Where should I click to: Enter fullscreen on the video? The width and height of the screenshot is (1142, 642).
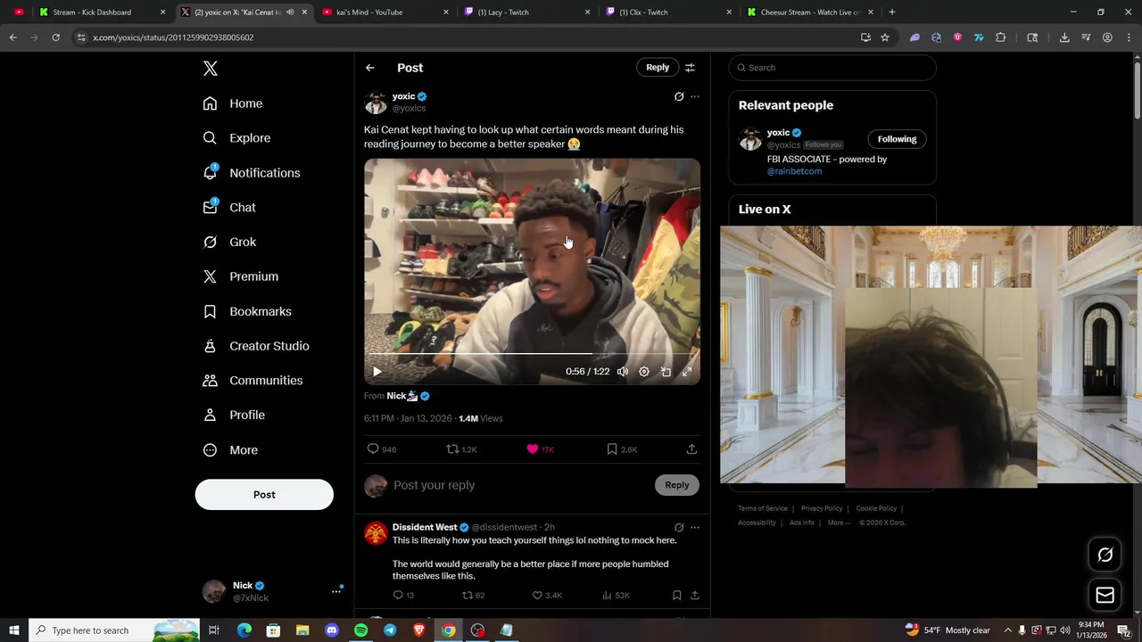(x=687, y=372)
